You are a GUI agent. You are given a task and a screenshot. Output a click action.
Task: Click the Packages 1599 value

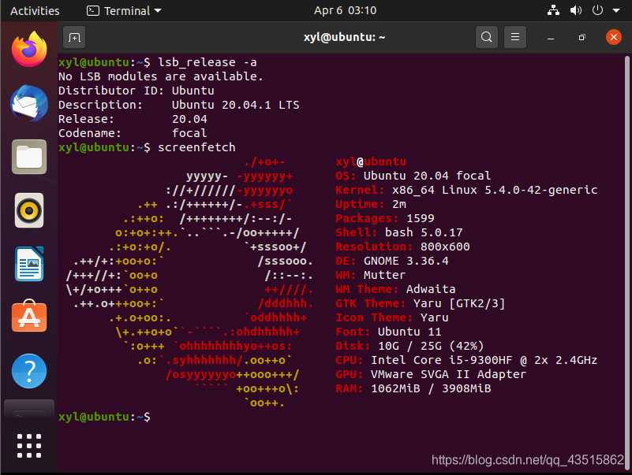420,218
